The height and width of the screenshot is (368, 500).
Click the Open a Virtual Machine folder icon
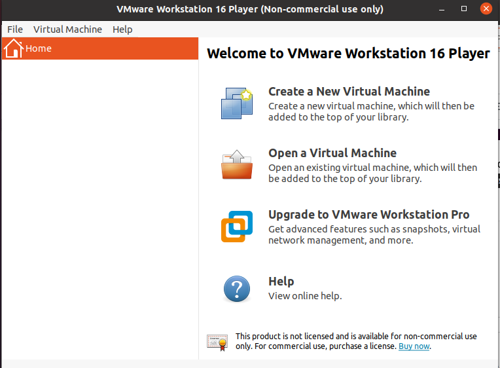[x=237, y=164]
